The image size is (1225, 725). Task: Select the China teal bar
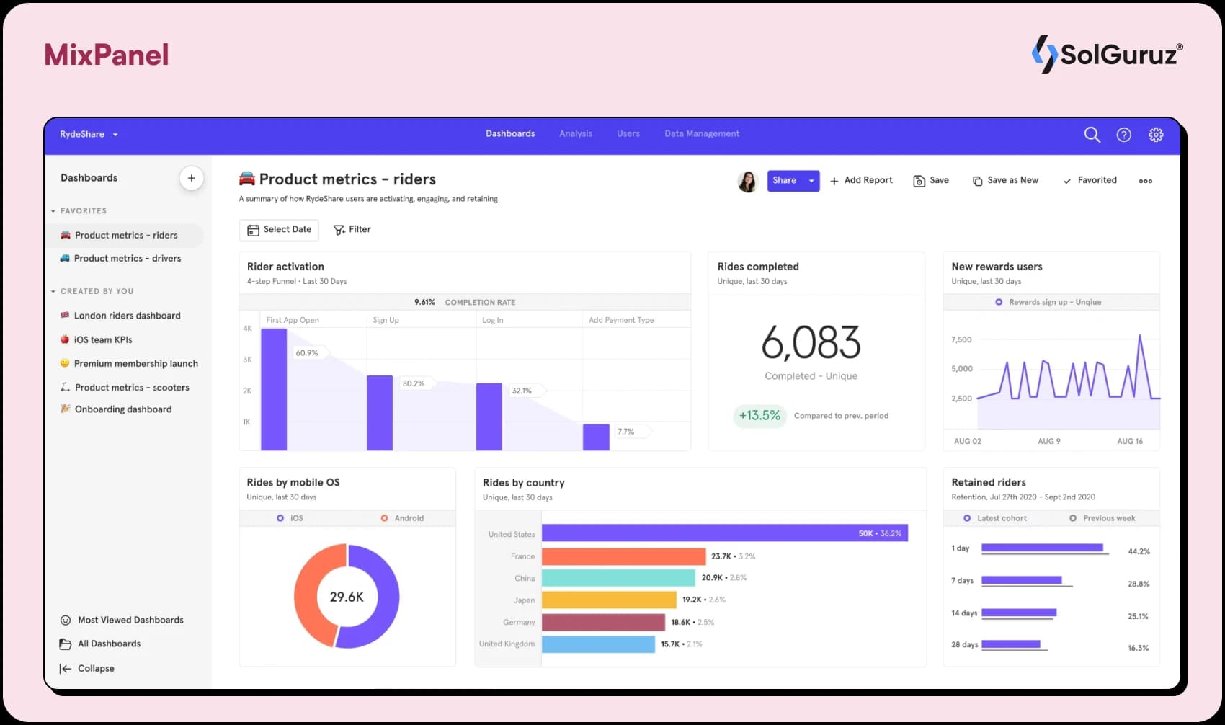[618, 578]
